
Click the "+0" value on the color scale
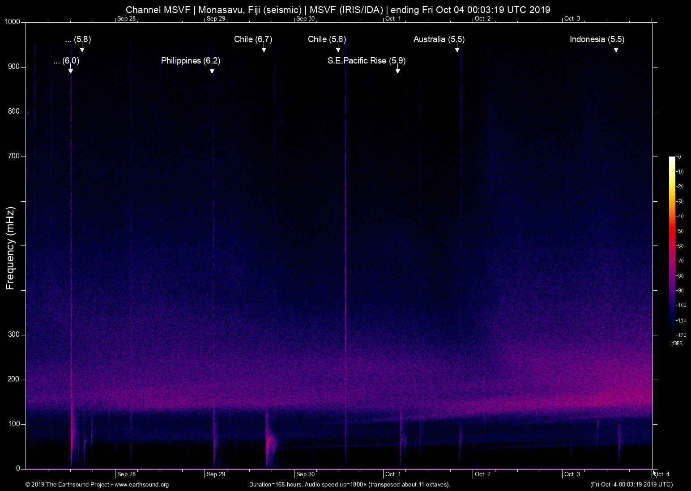point(678,157)
